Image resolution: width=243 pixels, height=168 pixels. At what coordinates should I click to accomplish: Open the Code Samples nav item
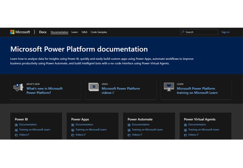(99, 32)
